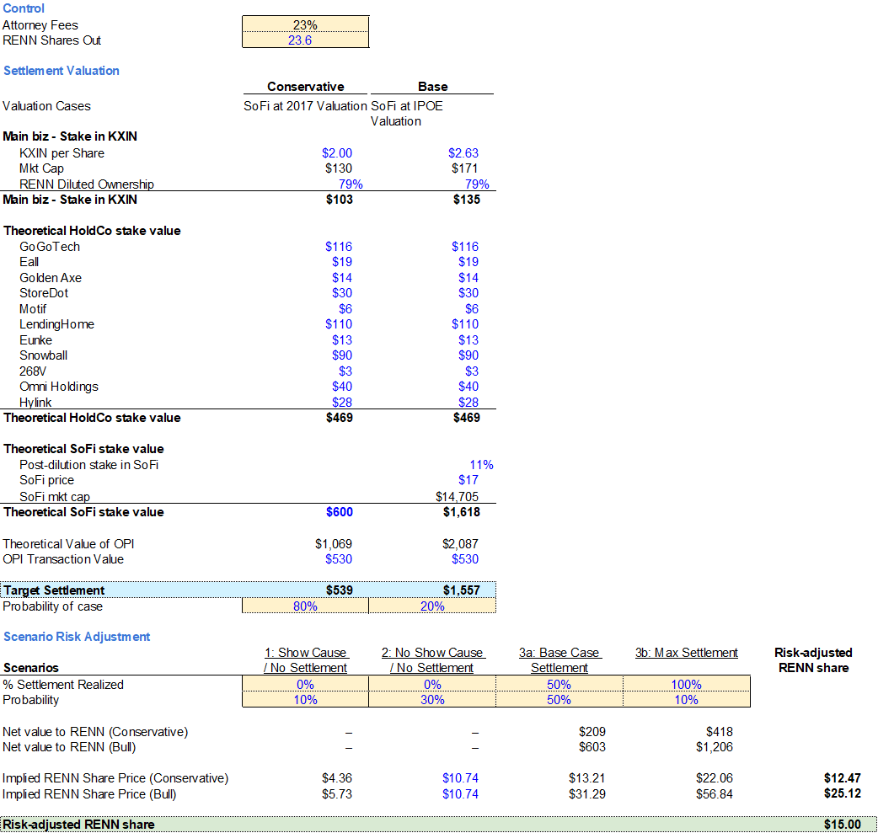Screen dimensions: 878x833
Task: Select the Control section heading
Action: 24,8
